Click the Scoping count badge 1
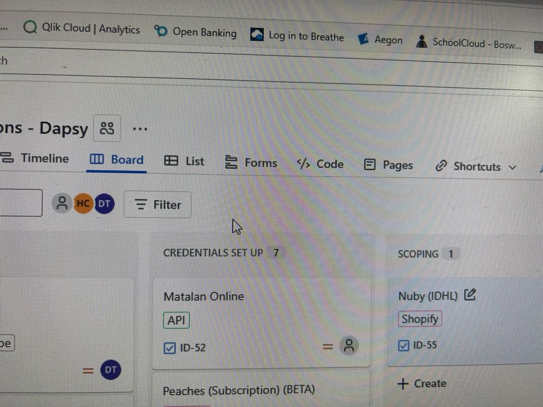 pyautogui.click(x=451, y=254)
